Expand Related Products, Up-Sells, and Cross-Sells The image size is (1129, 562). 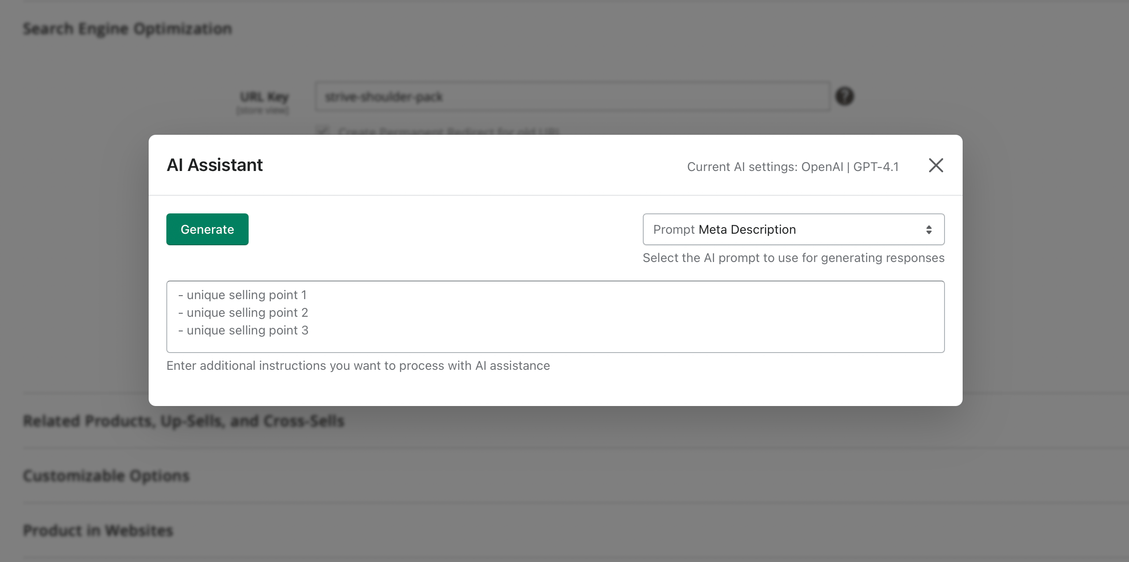click(x=184, y=421)
